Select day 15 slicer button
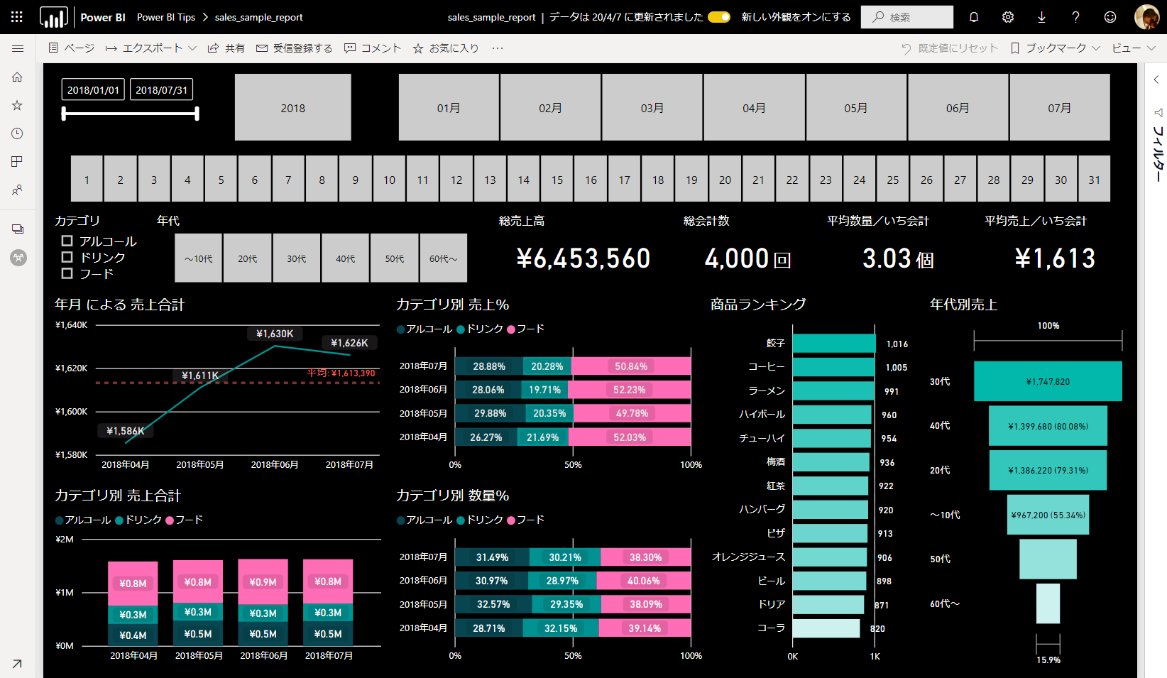The width and height of the screenshot is (1167, 678). tap(557, 180)
